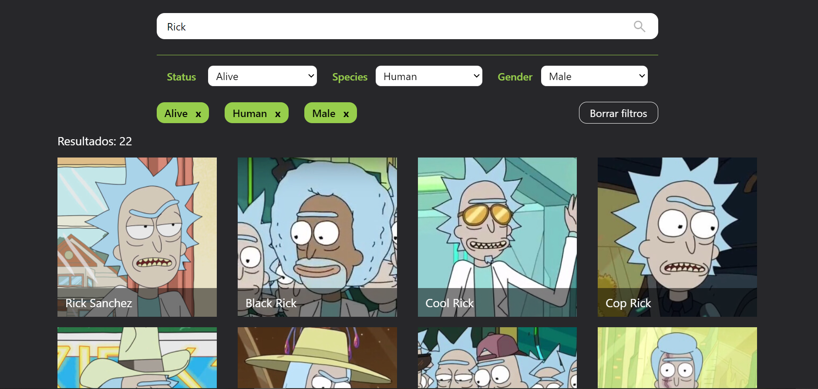Image resolution: width=818 pixels, height=389 pixels.
Task: Open the Cop Rick character card
Action: point(677,237)
